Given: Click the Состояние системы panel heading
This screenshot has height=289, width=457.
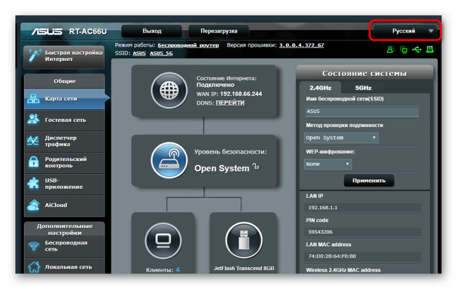Looking at the screenshot, I should click(364, 74).
